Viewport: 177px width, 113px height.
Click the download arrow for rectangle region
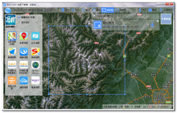point(152,25)
